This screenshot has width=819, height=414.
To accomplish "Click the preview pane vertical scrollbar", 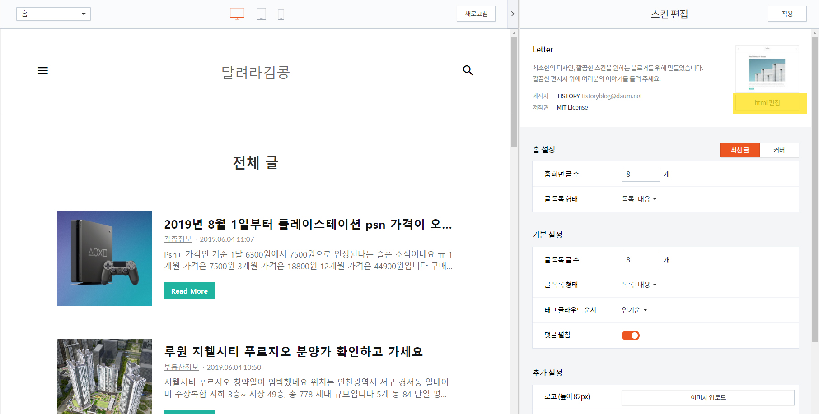I will tap(514, 92).
